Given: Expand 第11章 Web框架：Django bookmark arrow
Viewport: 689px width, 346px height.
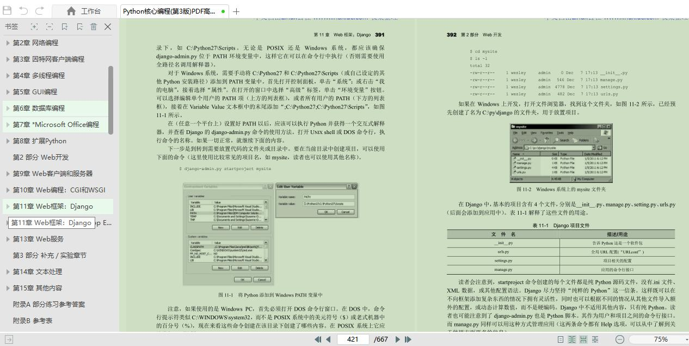Looking at the screenshot, I should [8, 206].
